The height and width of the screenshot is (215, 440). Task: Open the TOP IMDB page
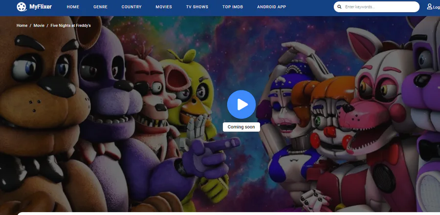[233, 7]
